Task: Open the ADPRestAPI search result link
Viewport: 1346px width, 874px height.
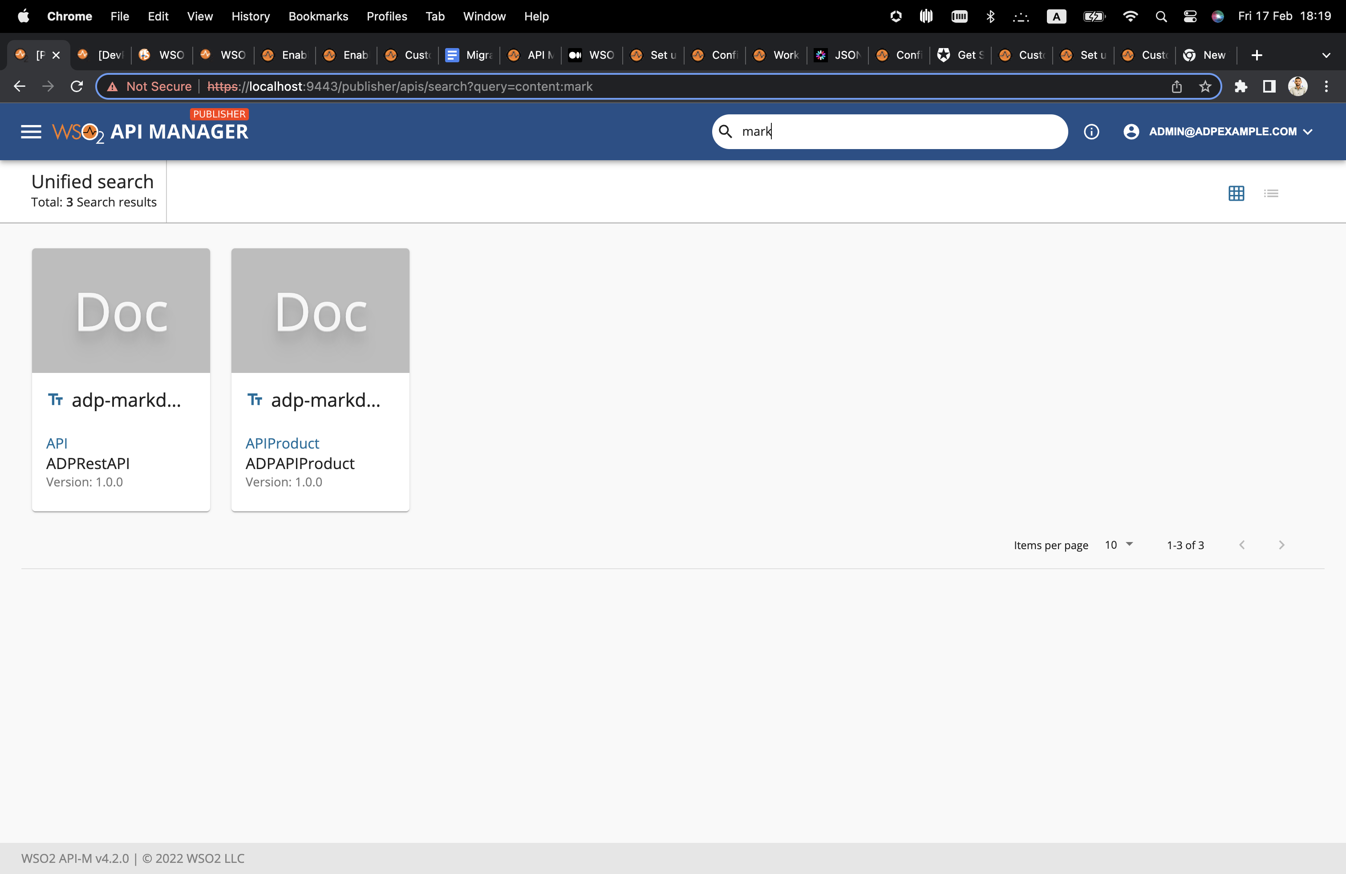Action: click(x=88, y=463)
